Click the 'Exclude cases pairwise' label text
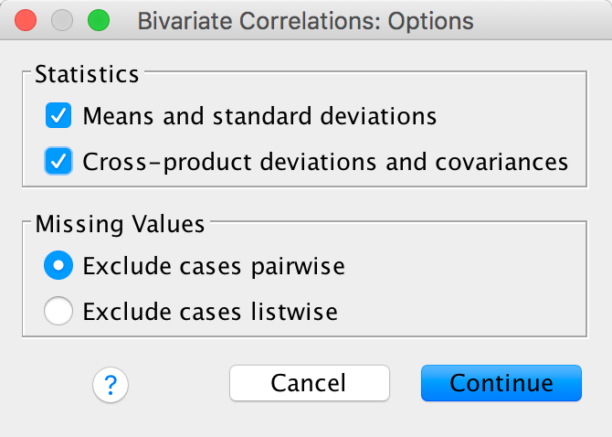 (213, 267)
